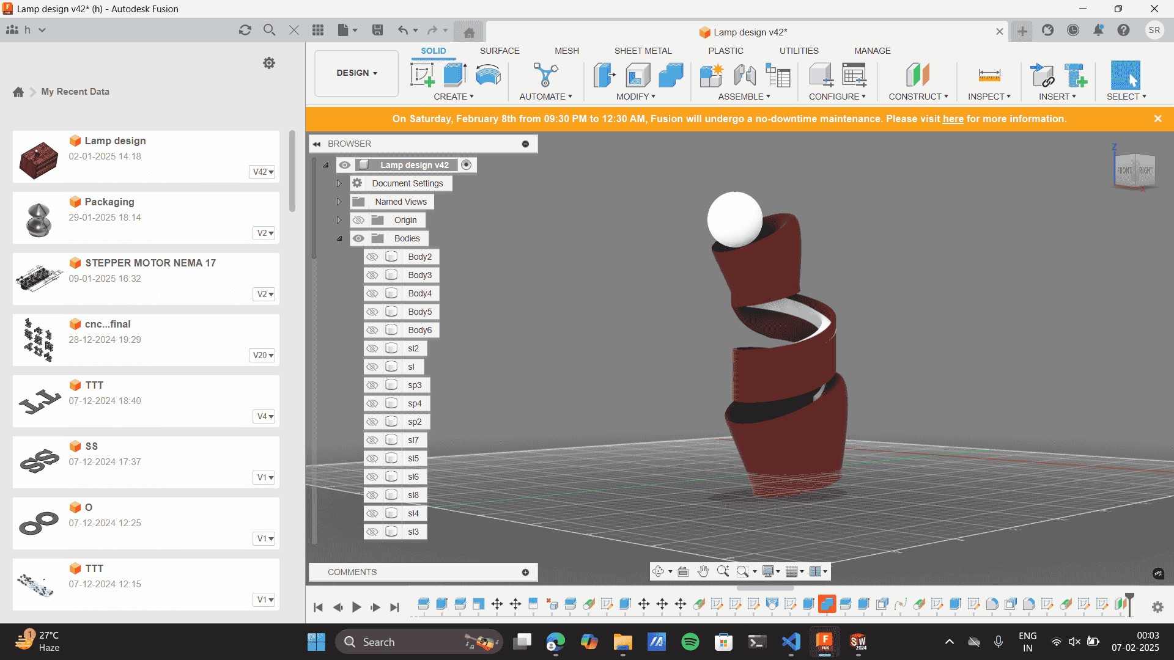Switch to the MESH tab
Image resolution: width=1174 pixels, height=660 pixels.
point(567,51)
